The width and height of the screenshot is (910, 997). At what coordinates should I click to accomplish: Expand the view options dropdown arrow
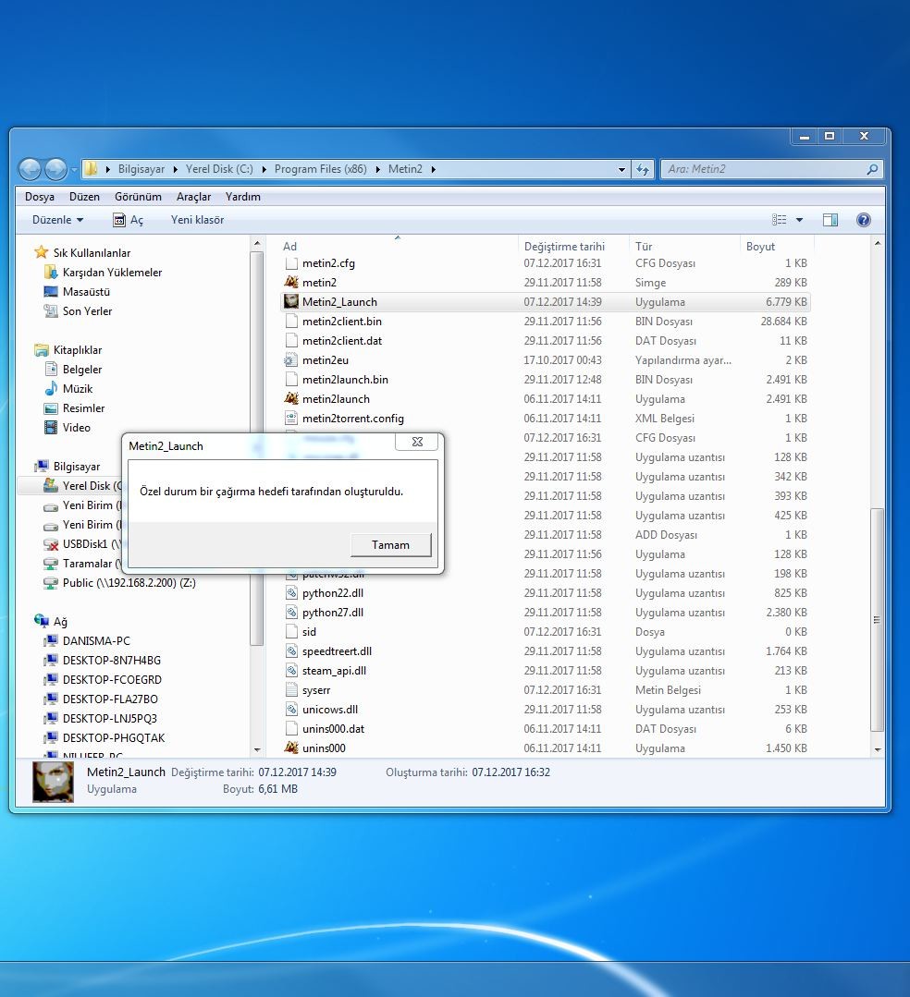[x=799, y=220]
